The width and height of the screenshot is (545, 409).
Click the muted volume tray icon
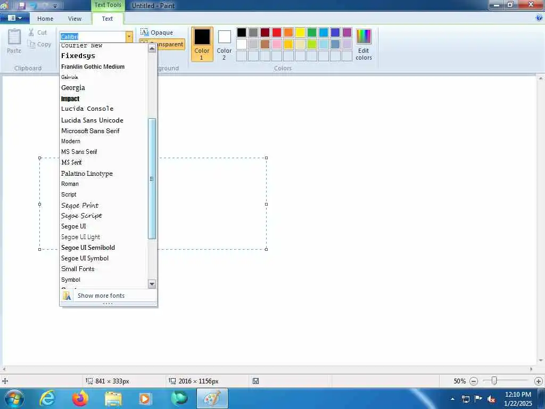[x=491, y=399]
